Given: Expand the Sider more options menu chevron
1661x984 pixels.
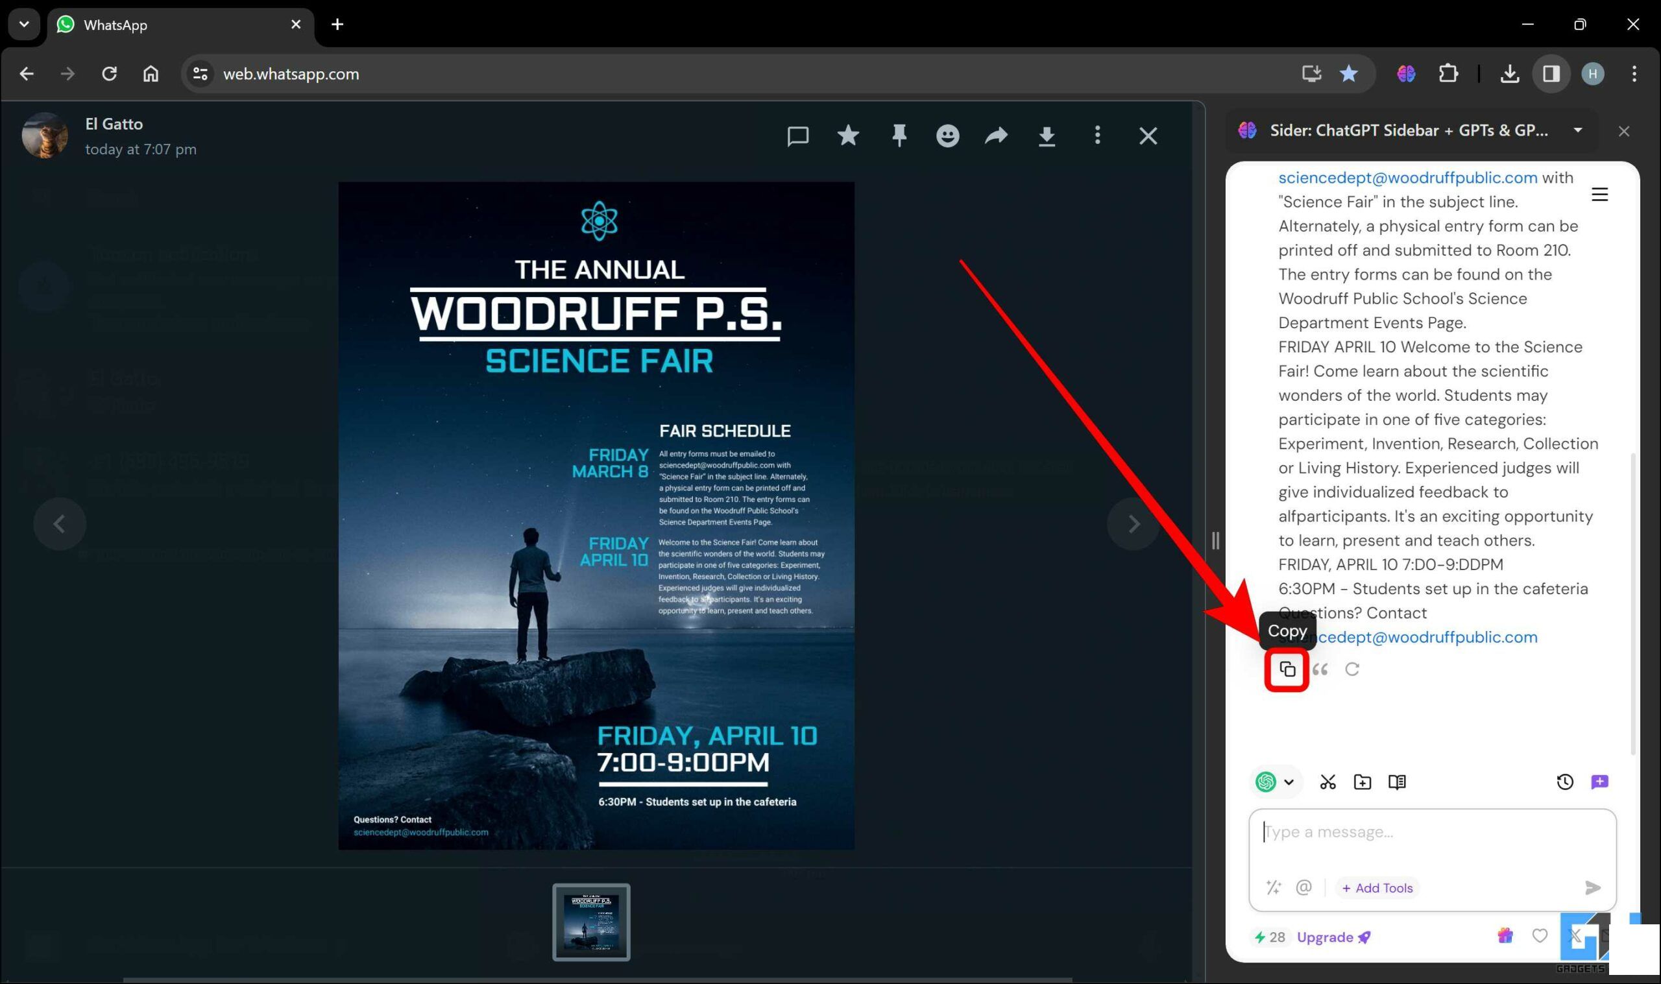Looking at the screenshot, I should click(x=1579, y=130).
